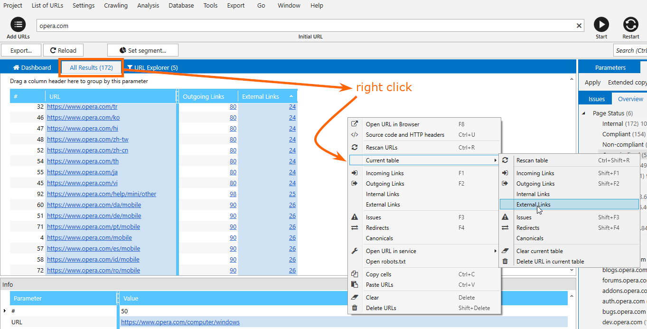Click outgoing links value 98 for help/mini/other
The width and height of the screenshot is (647, 329).
tap(233, 194)
